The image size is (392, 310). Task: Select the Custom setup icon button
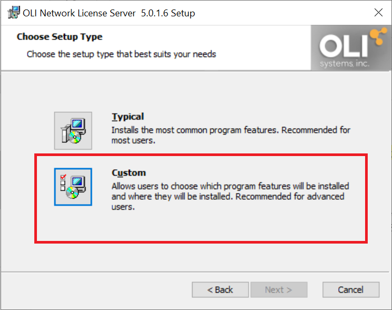coord(73,187)
